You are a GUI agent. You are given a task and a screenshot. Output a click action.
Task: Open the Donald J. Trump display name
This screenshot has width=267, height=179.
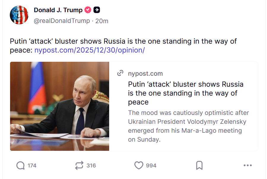coord(58,10)
